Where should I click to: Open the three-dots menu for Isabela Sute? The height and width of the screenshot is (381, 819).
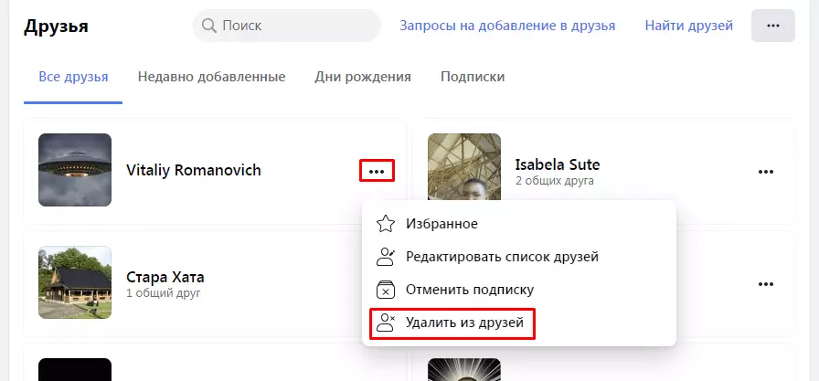coord(766,171)
